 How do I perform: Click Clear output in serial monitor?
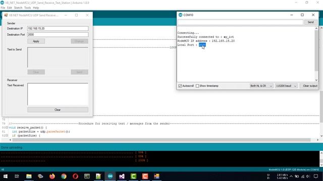click(x=309, y=86)
